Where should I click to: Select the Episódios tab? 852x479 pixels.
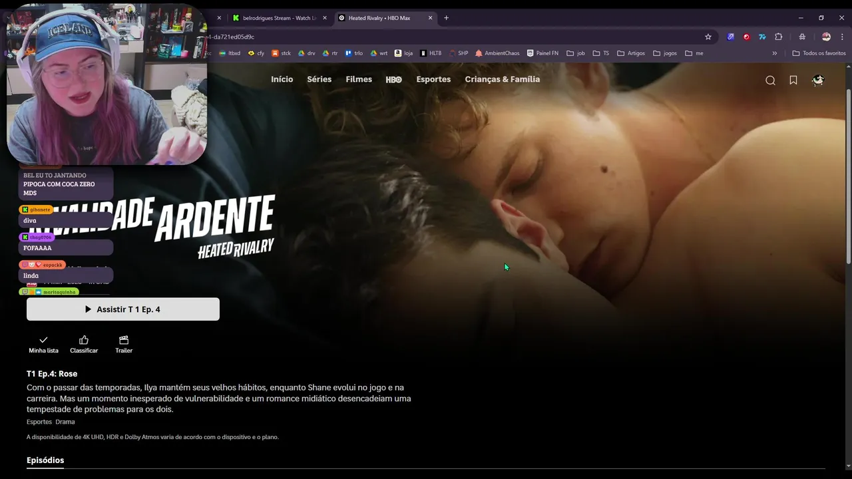point(45,460)
